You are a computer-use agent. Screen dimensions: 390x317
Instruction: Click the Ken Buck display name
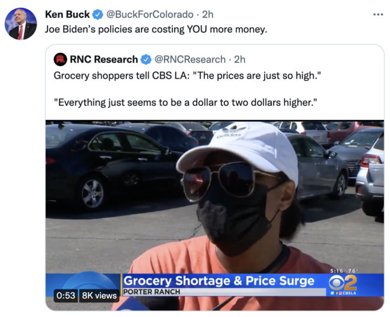pyautogui.click(x=67, y=14)
